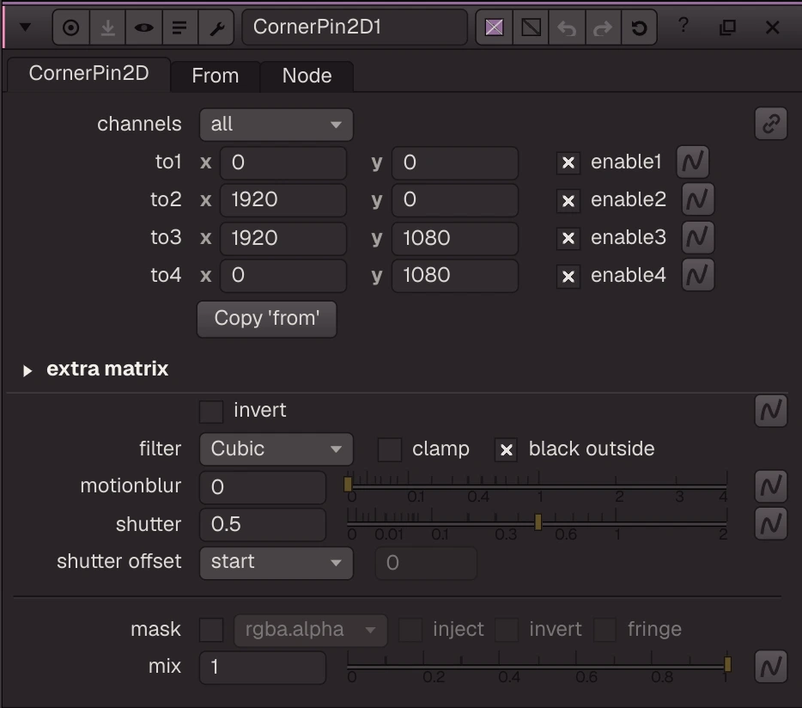
Task: Uncheck the enable4 checkbox
Action: coord(568,277)
